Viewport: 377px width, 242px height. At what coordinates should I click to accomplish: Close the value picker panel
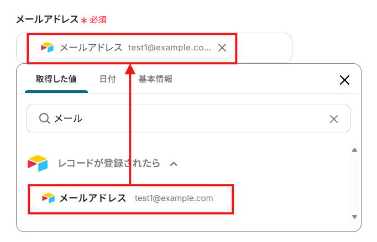[344, 80]
